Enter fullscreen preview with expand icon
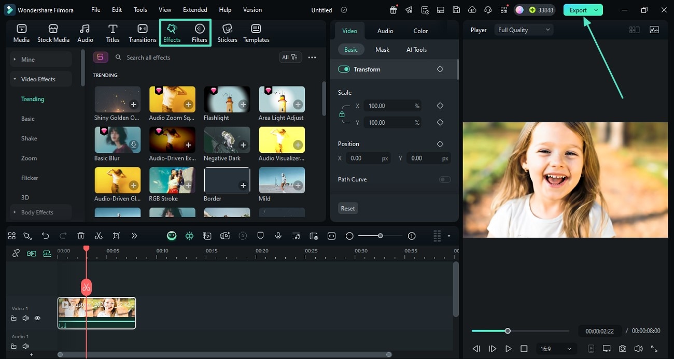Viewport: 674px width, 359px height. (654, 349)
